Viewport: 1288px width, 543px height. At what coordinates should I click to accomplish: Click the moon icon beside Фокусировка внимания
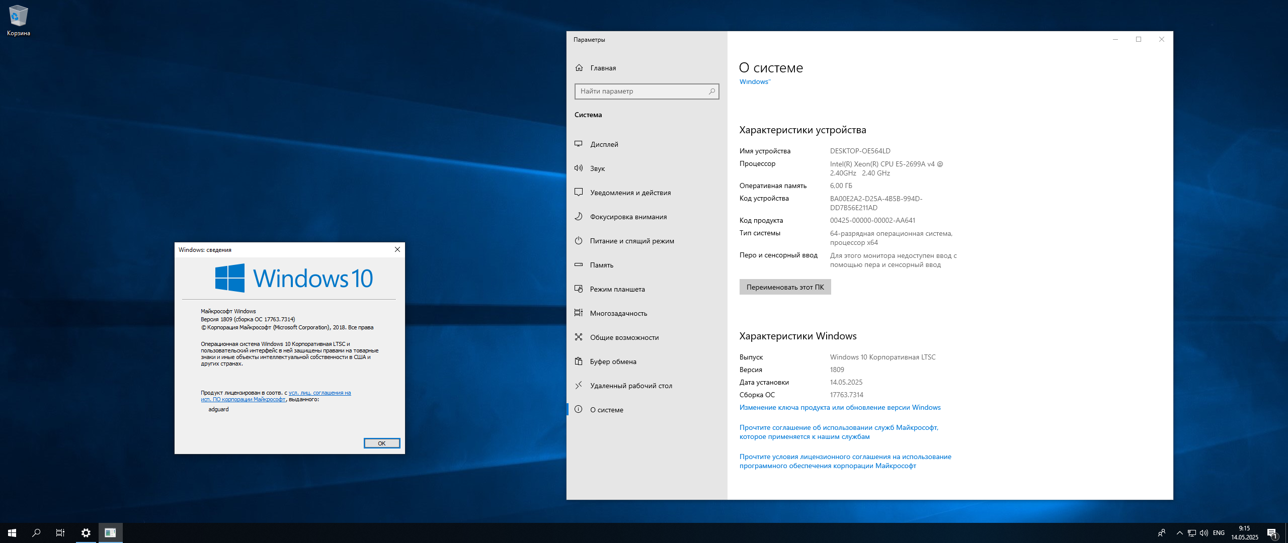[x=579, y=216]
